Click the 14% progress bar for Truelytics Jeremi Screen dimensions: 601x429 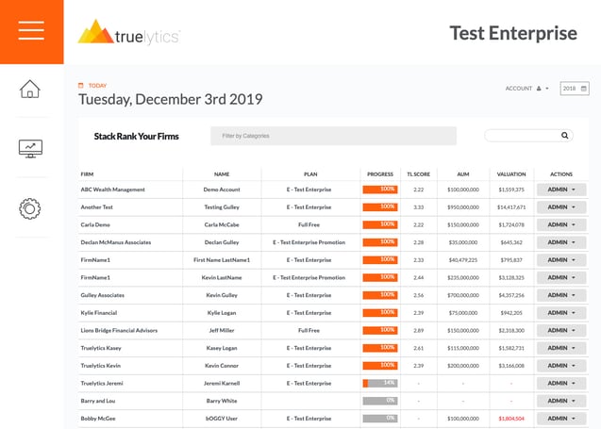(x=380, y=383)
